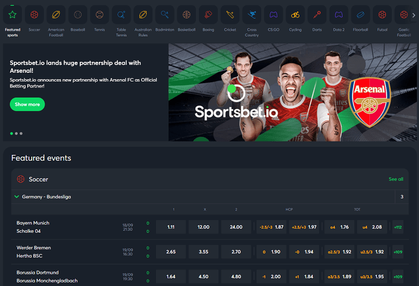The image size is (419, 286).
Task: Select the third banner carousel dot
Action: pyautogui.click(x=21, y=133)
